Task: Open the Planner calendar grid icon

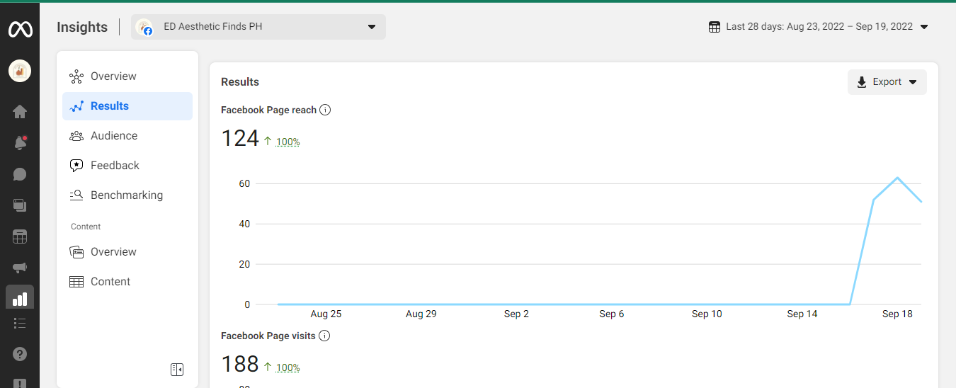Action: (x=20, y=236)
